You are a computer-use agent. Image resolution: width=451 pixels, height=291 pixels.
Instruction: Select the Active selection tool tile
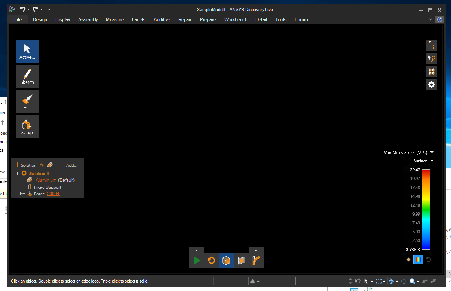27,51
